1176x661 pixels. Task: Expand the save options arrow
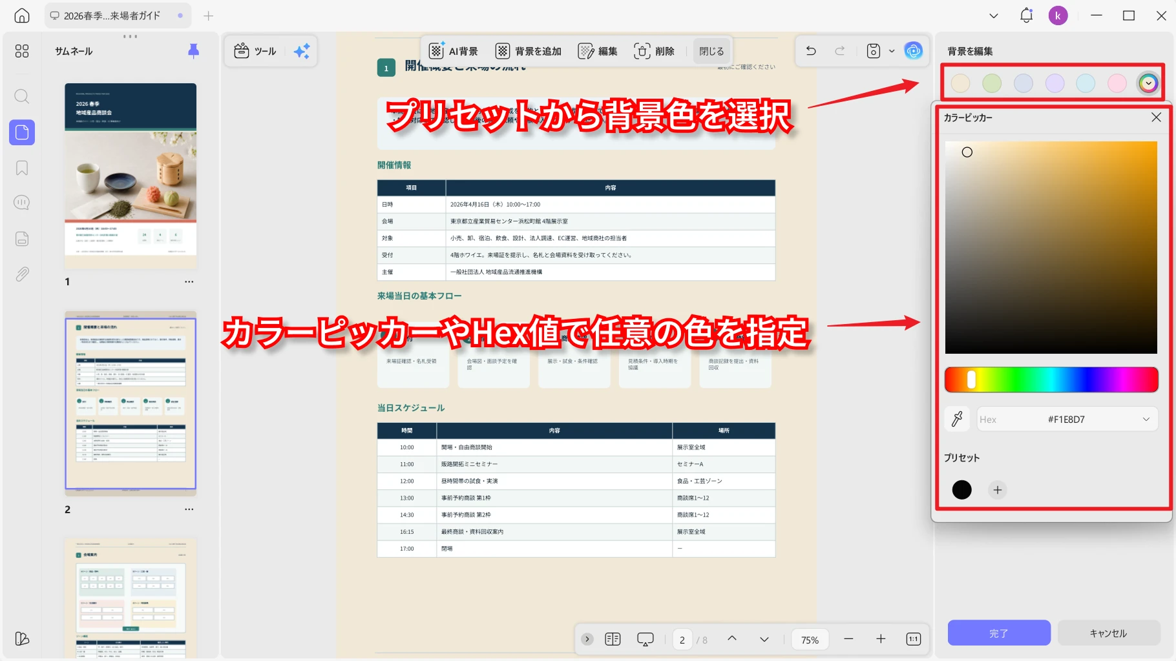click(x=892, y=51)
